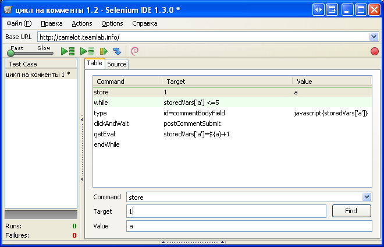Click target cell storedVars['a'] <=5
384x247 pixels.
coord(191,103)
